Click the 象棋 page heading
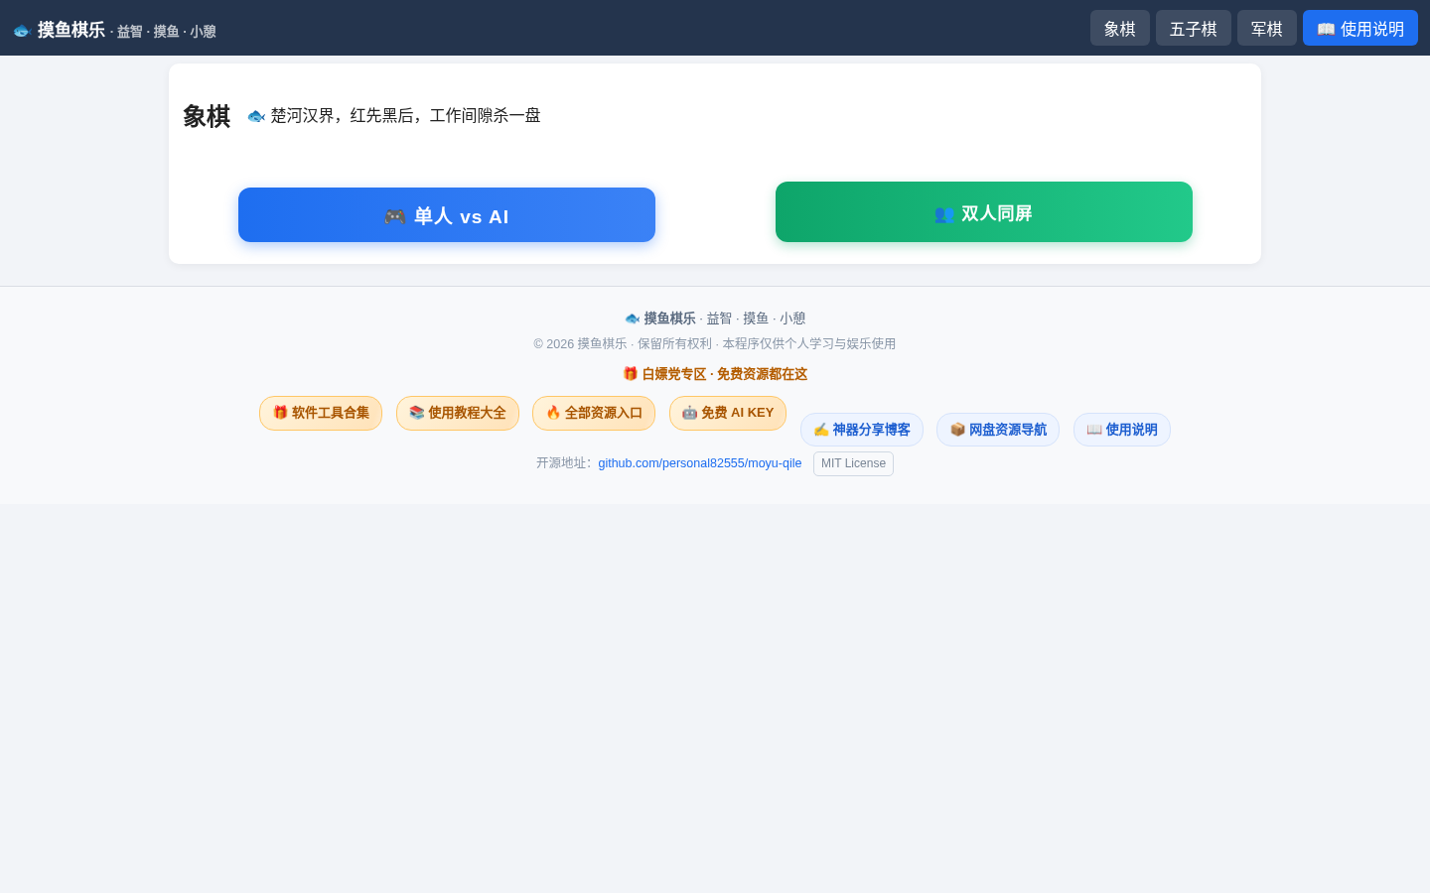The image size is (1430, 893). [x=207, y=116]
